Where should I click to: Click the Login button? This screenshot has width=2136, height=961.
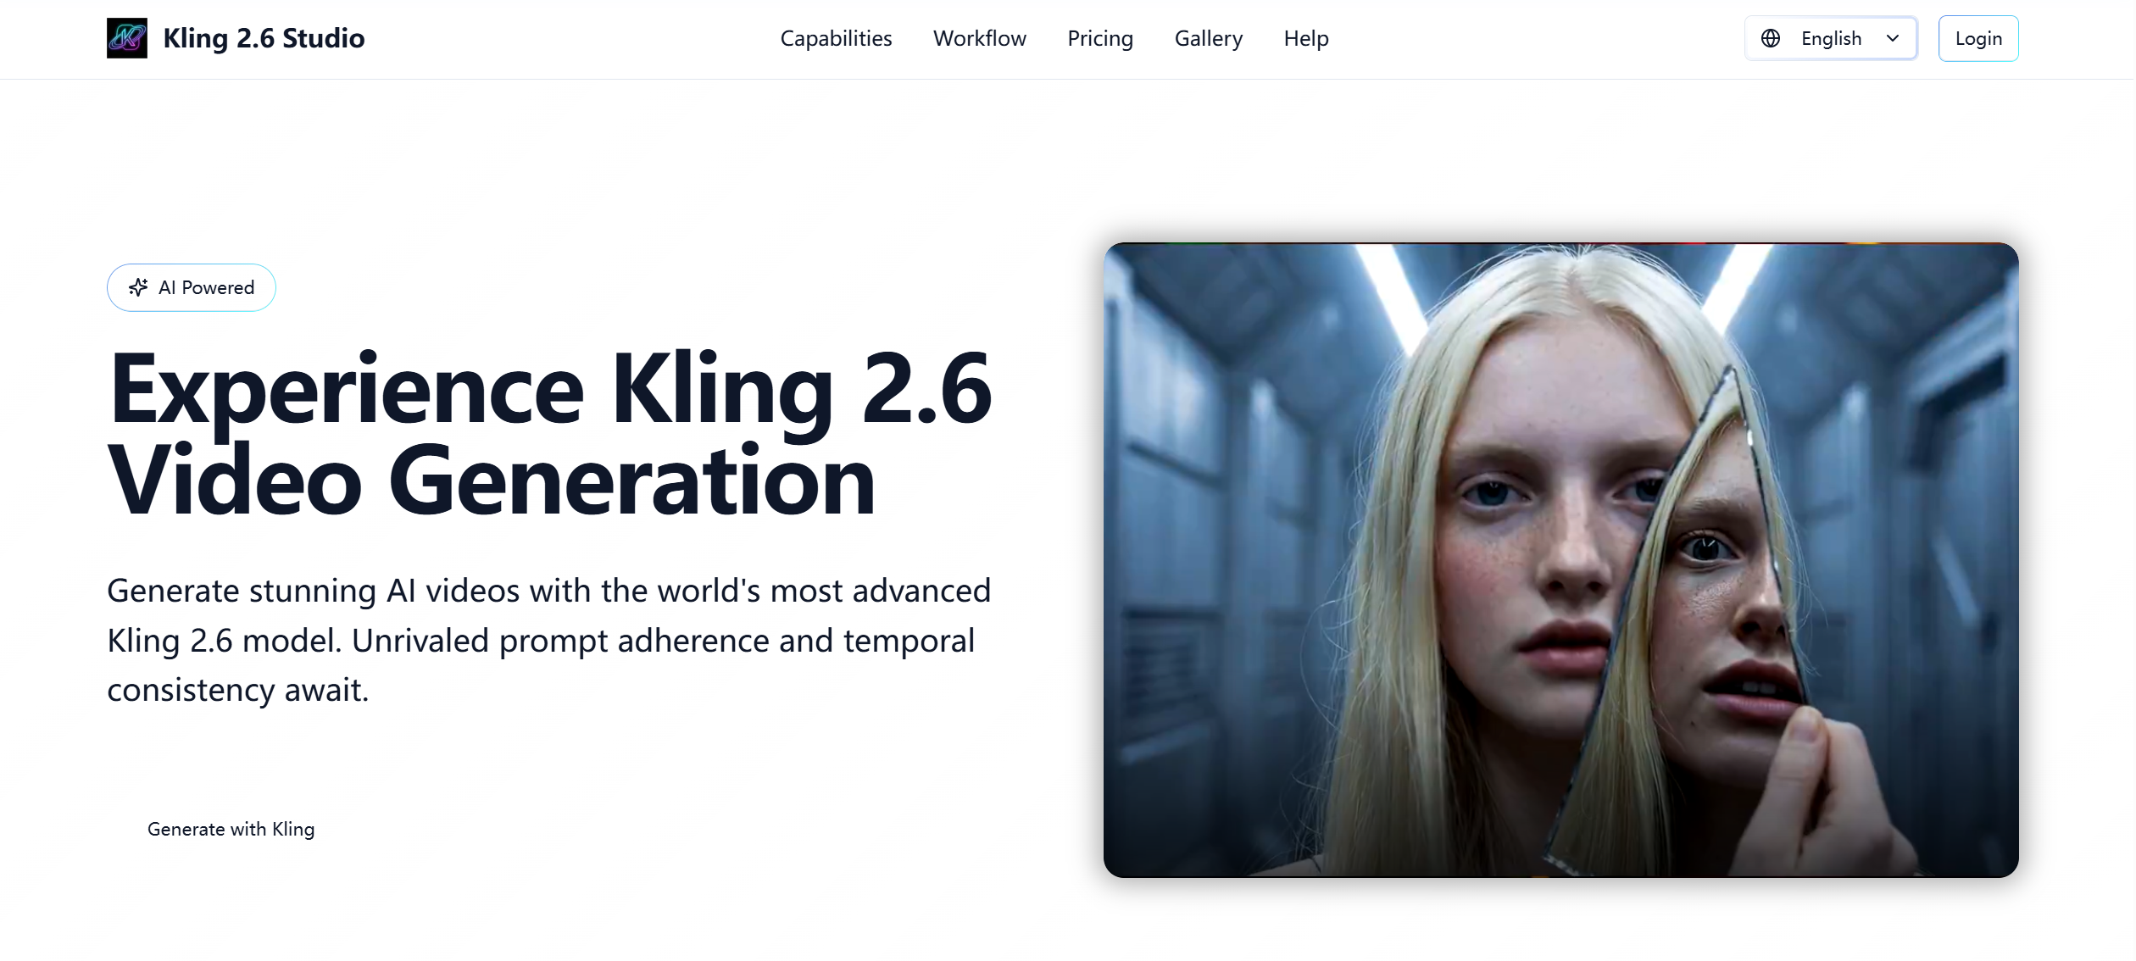pos(1978,38)
